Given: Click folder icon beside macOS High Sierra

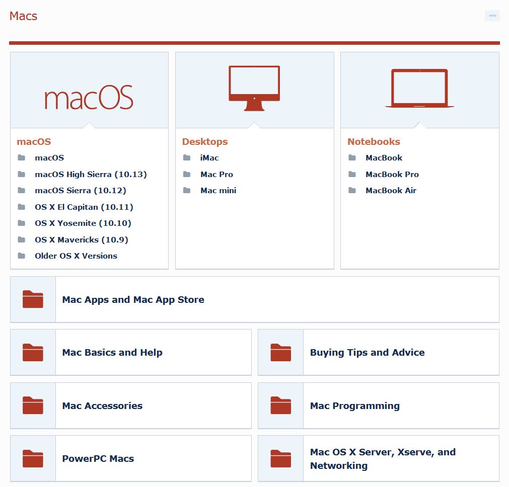Looking at the screenshot, I should pos(22,174).
